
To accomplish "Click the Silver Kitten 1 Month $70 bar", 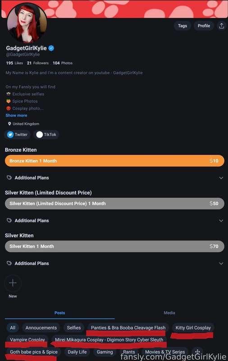I will point(114,246).
